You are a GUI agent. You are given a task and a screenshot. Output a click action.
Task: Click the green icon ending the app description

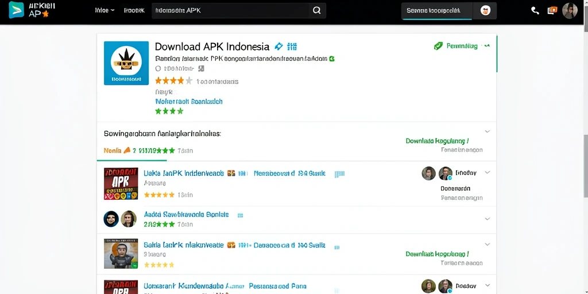point(331,59)
